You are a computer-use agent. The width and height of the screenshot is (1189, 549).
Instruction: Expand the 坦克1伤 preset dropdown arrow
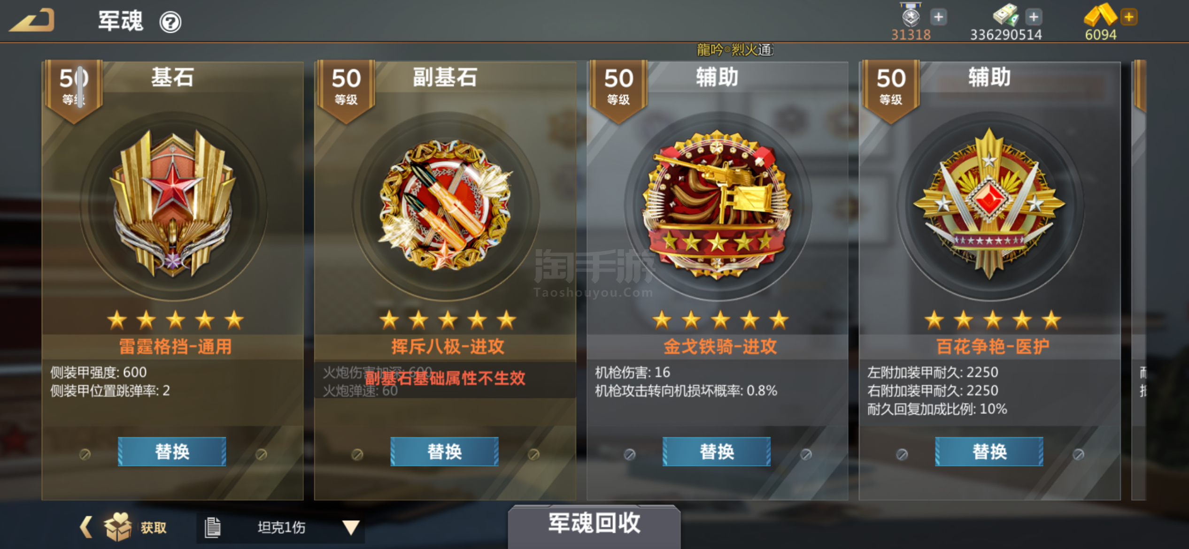(350, 527)
